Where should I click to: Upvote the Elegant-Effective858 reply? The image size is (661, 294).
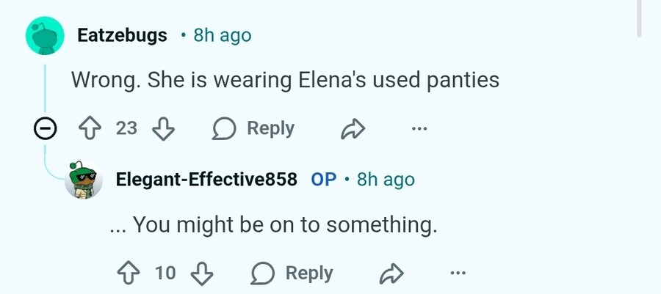(x=128, y=273)
